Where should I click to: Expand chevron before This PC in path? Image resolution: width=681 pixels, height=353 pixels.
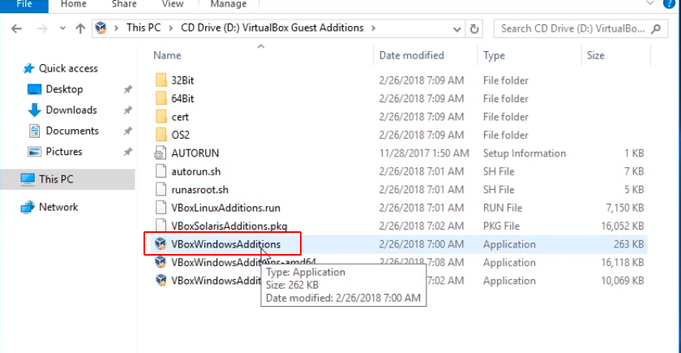[116, 28]
